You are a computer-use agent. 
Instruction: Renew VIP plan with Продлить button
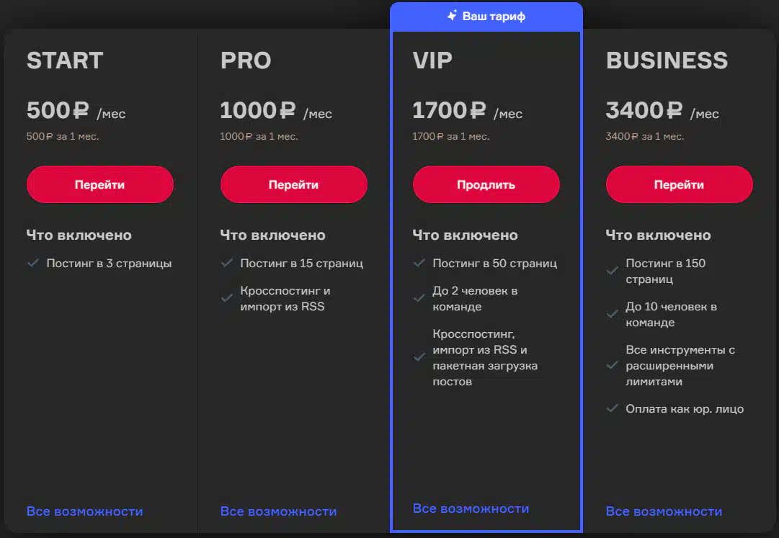[x=486, y=184]
